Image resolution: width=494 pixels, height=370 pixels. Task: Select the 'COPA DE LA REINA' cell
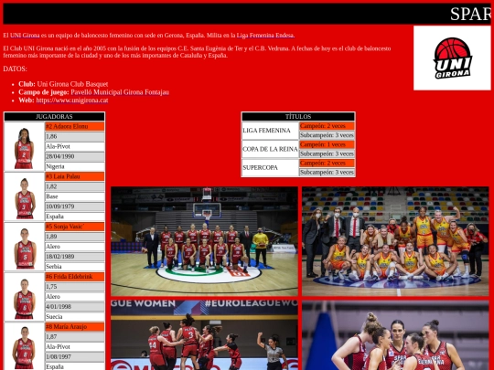coord(270,149)
